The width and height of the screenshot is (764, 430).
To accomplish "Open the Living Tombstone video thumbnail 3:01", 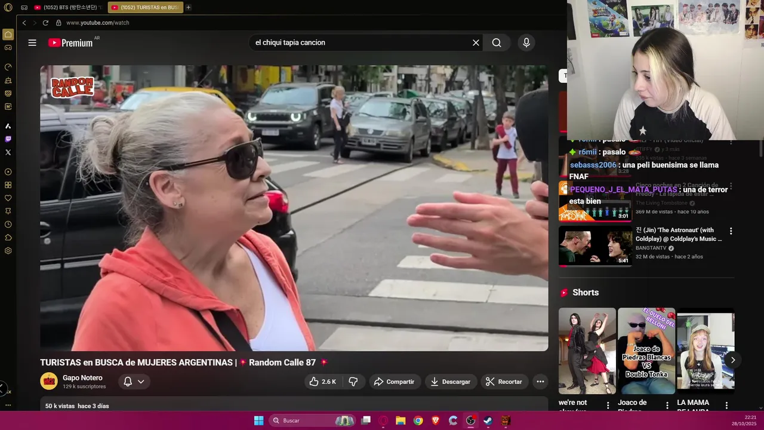I will (x=595, y=201).
